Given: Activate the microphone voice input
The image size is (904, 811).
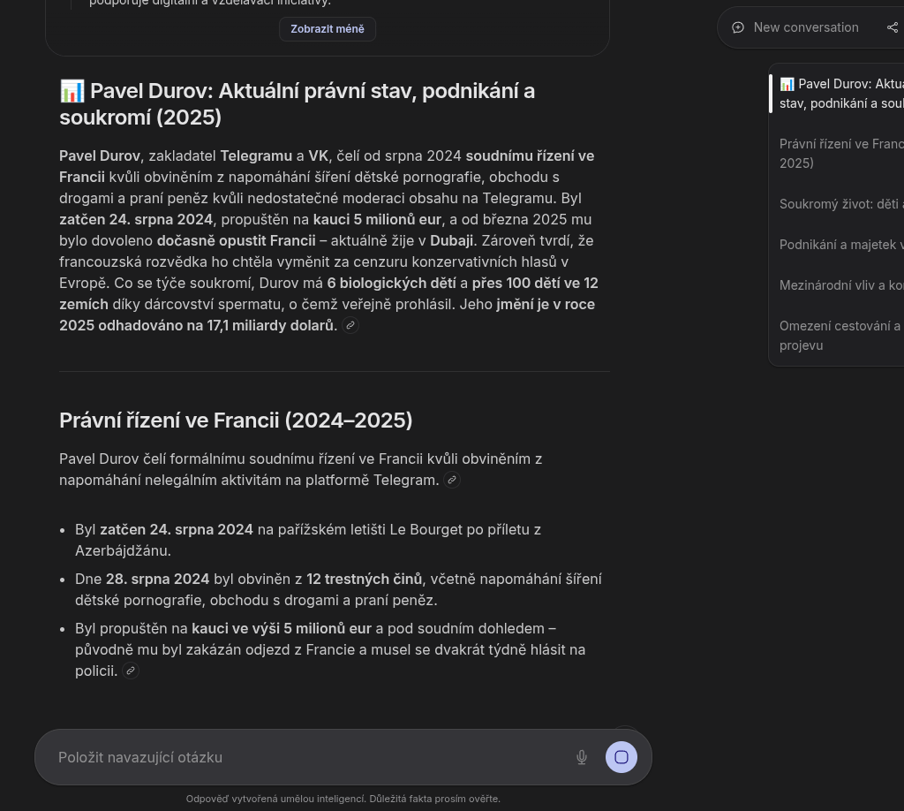Looking at the screenshot, I should [x=582, y=757].
